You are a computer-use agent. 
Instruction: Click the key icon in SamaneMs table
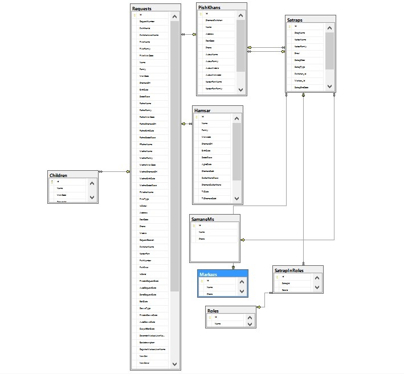(x=193, y=225)
